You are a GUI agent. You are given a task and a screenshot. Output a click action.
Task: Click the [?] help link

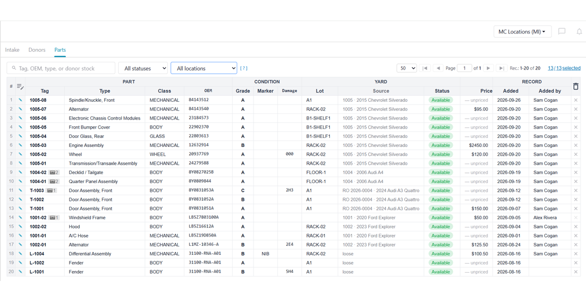243,68
